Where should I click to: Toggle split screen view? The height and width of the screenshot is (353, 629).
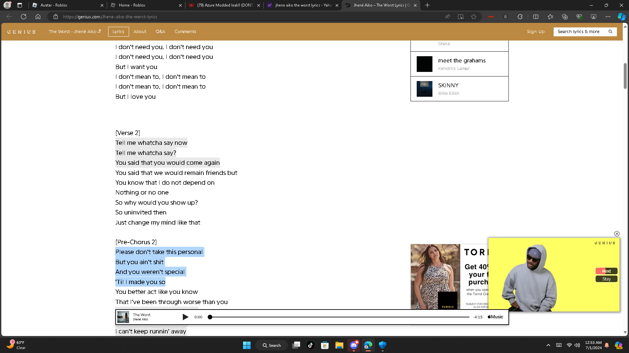(536, 17)
